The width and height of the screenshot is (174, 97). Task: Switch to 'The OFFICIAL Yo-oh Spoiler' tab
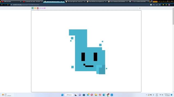(x=97, y=2)
